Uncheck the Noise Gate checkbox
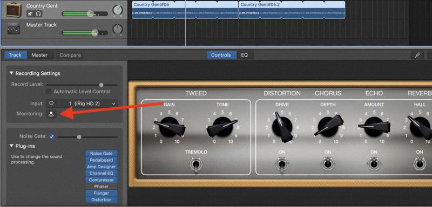Image resolution: width=432 pixels, height=207 pixels. click(52, 136)
